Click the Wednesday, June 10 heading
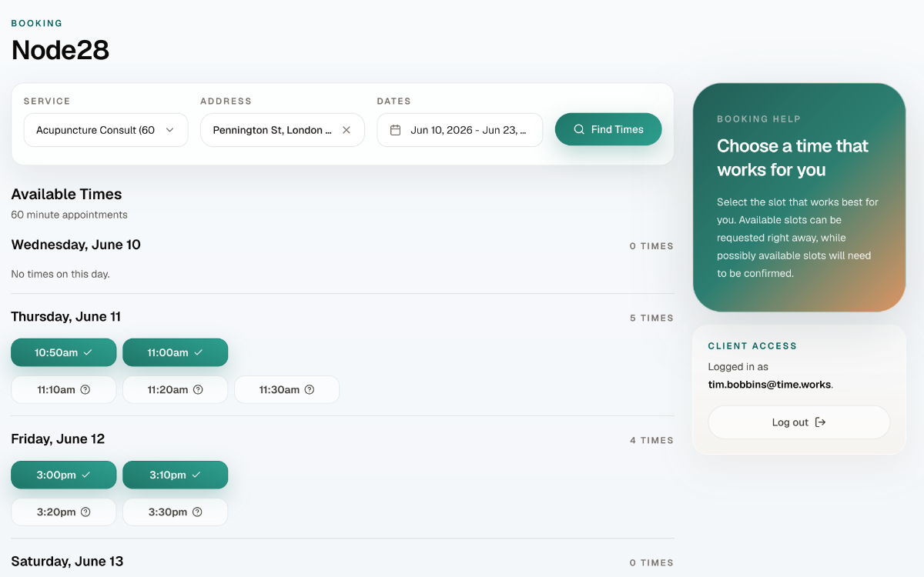The image size is (924, 577). click(76, 245)
